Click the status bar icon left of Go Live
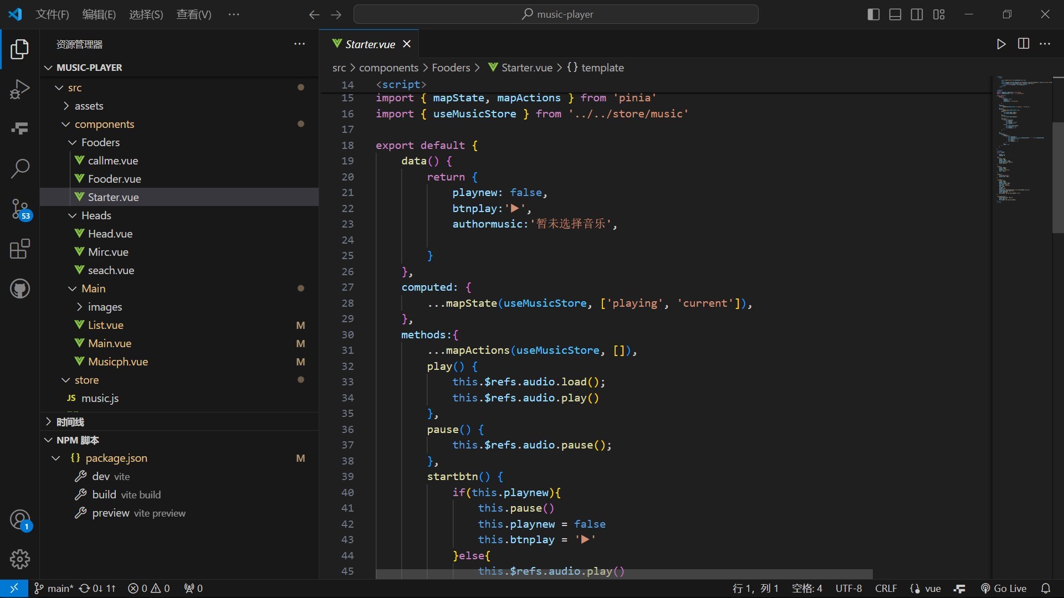Viewport: 1064px width, 598px height. [x=960, y=589]
